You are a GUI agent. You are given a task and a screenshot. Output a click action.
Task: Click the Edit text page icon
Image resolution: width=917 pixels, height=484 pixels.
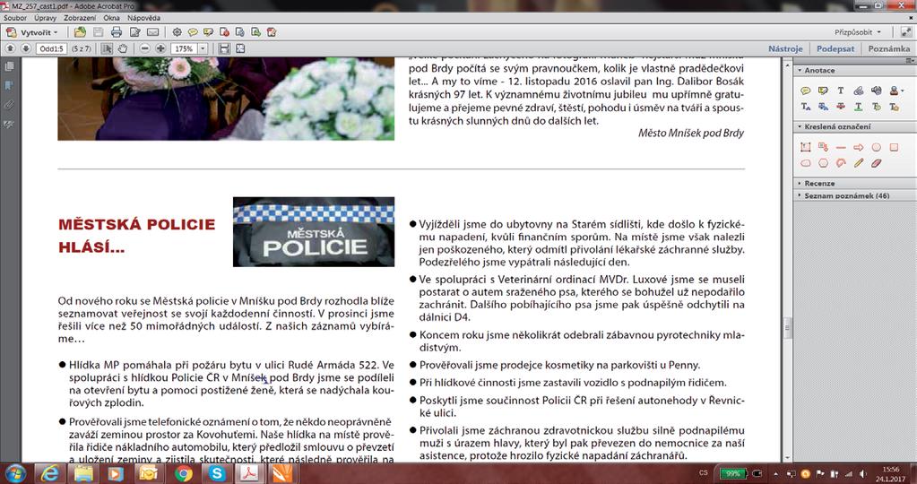click(x=135, y=32)
